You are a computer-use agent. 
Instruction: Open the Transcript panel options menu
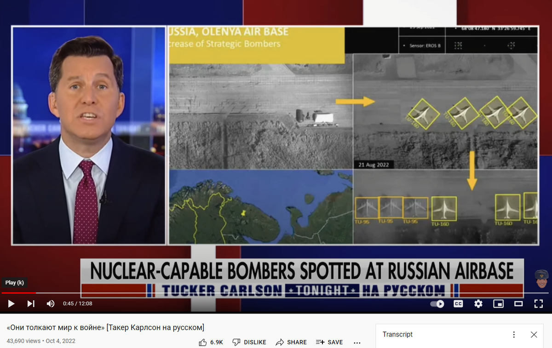[x=514, y=335]
